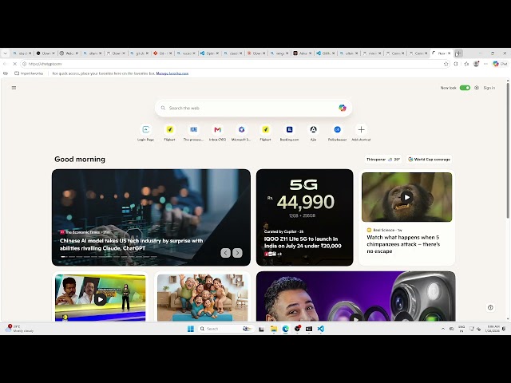This screenshot has height=383, width=511.
Task: Click Sign in on the new tab page
Action: tap(489, 88)
